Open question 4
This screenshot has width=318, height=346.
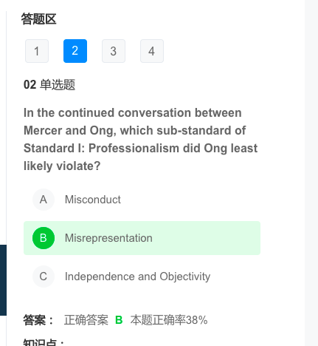[152, 51]
